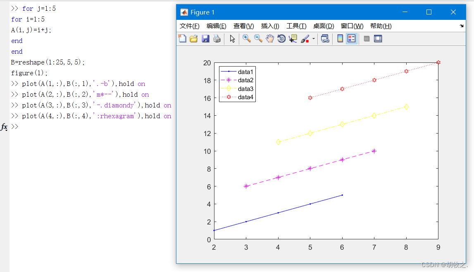Click the x-axis tick label 9

tap(438, 247)
